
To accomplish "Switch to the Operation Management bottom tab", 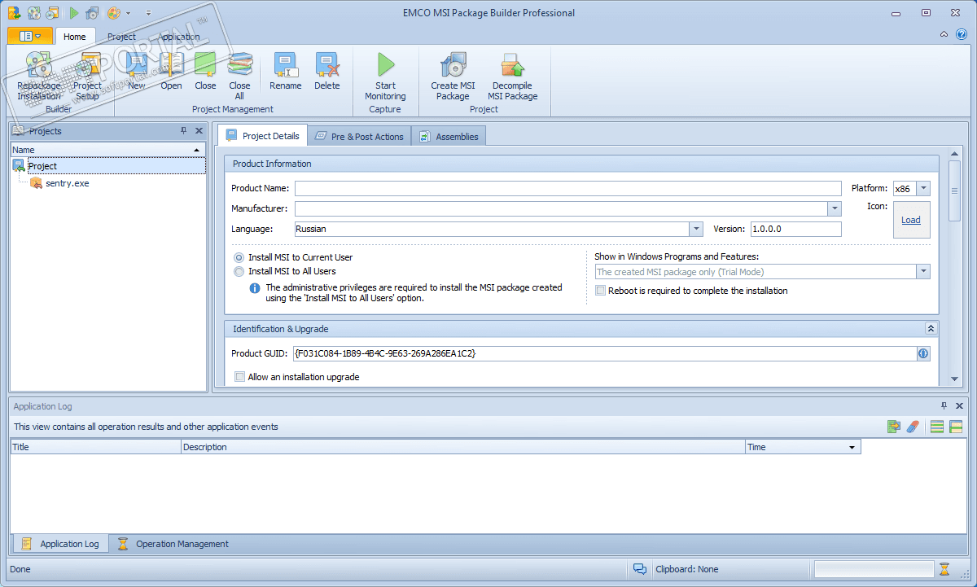I will (x=173, y=544).
